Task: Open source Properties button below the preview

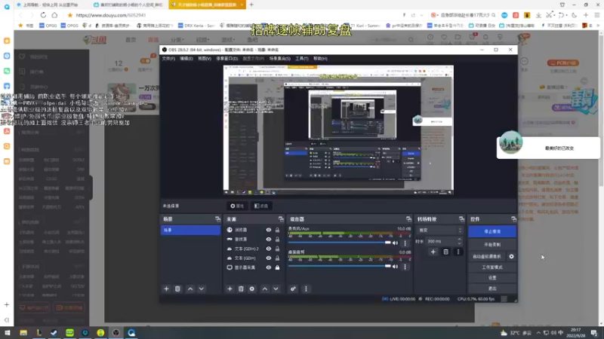Action: coord(237,206)
